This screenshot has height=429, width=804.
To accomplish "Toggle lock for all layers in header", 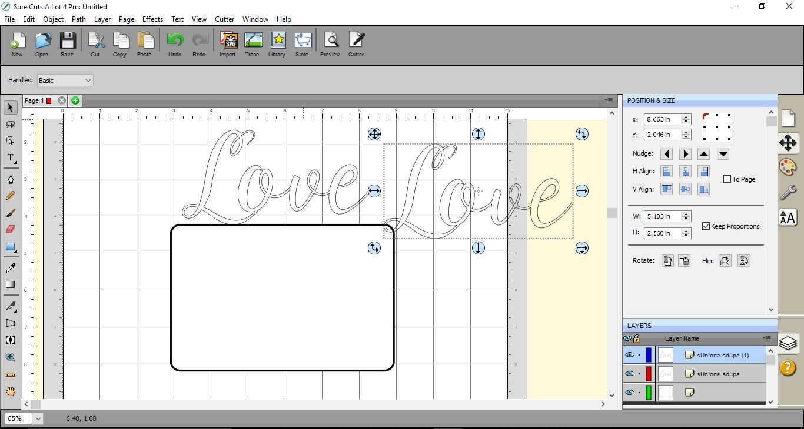I will tap(637, 338).
